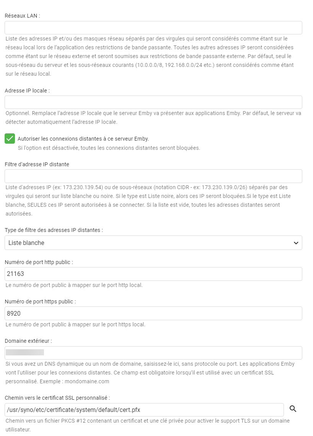Click the "Domaine extérieur :" label
Screen dimensions: 313x436
click(28, 340)
